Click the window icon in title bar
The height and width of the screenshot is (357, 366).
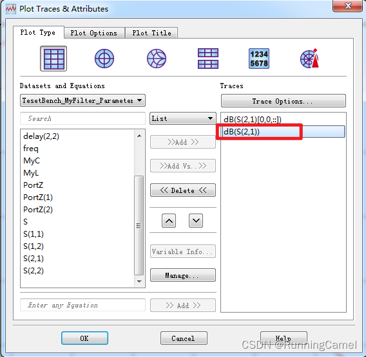pyautogui.click(x=11, y=9)
